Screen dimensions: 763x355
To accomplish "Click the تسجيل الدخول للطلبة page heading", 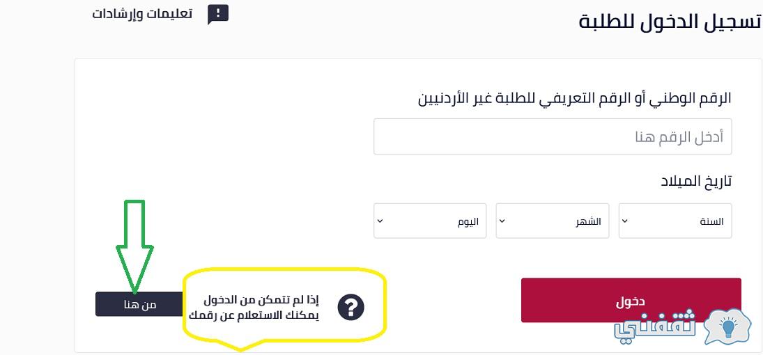I will (x=669, y=22).
